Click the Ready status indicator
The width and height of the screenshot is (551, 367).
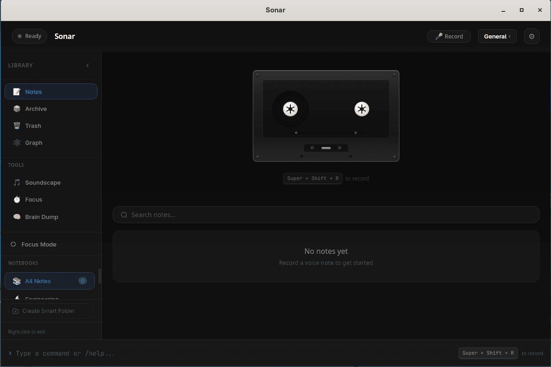(29, 36)
